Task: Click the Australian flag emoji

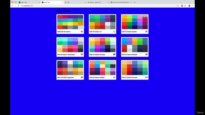Action: pos(114,54)
